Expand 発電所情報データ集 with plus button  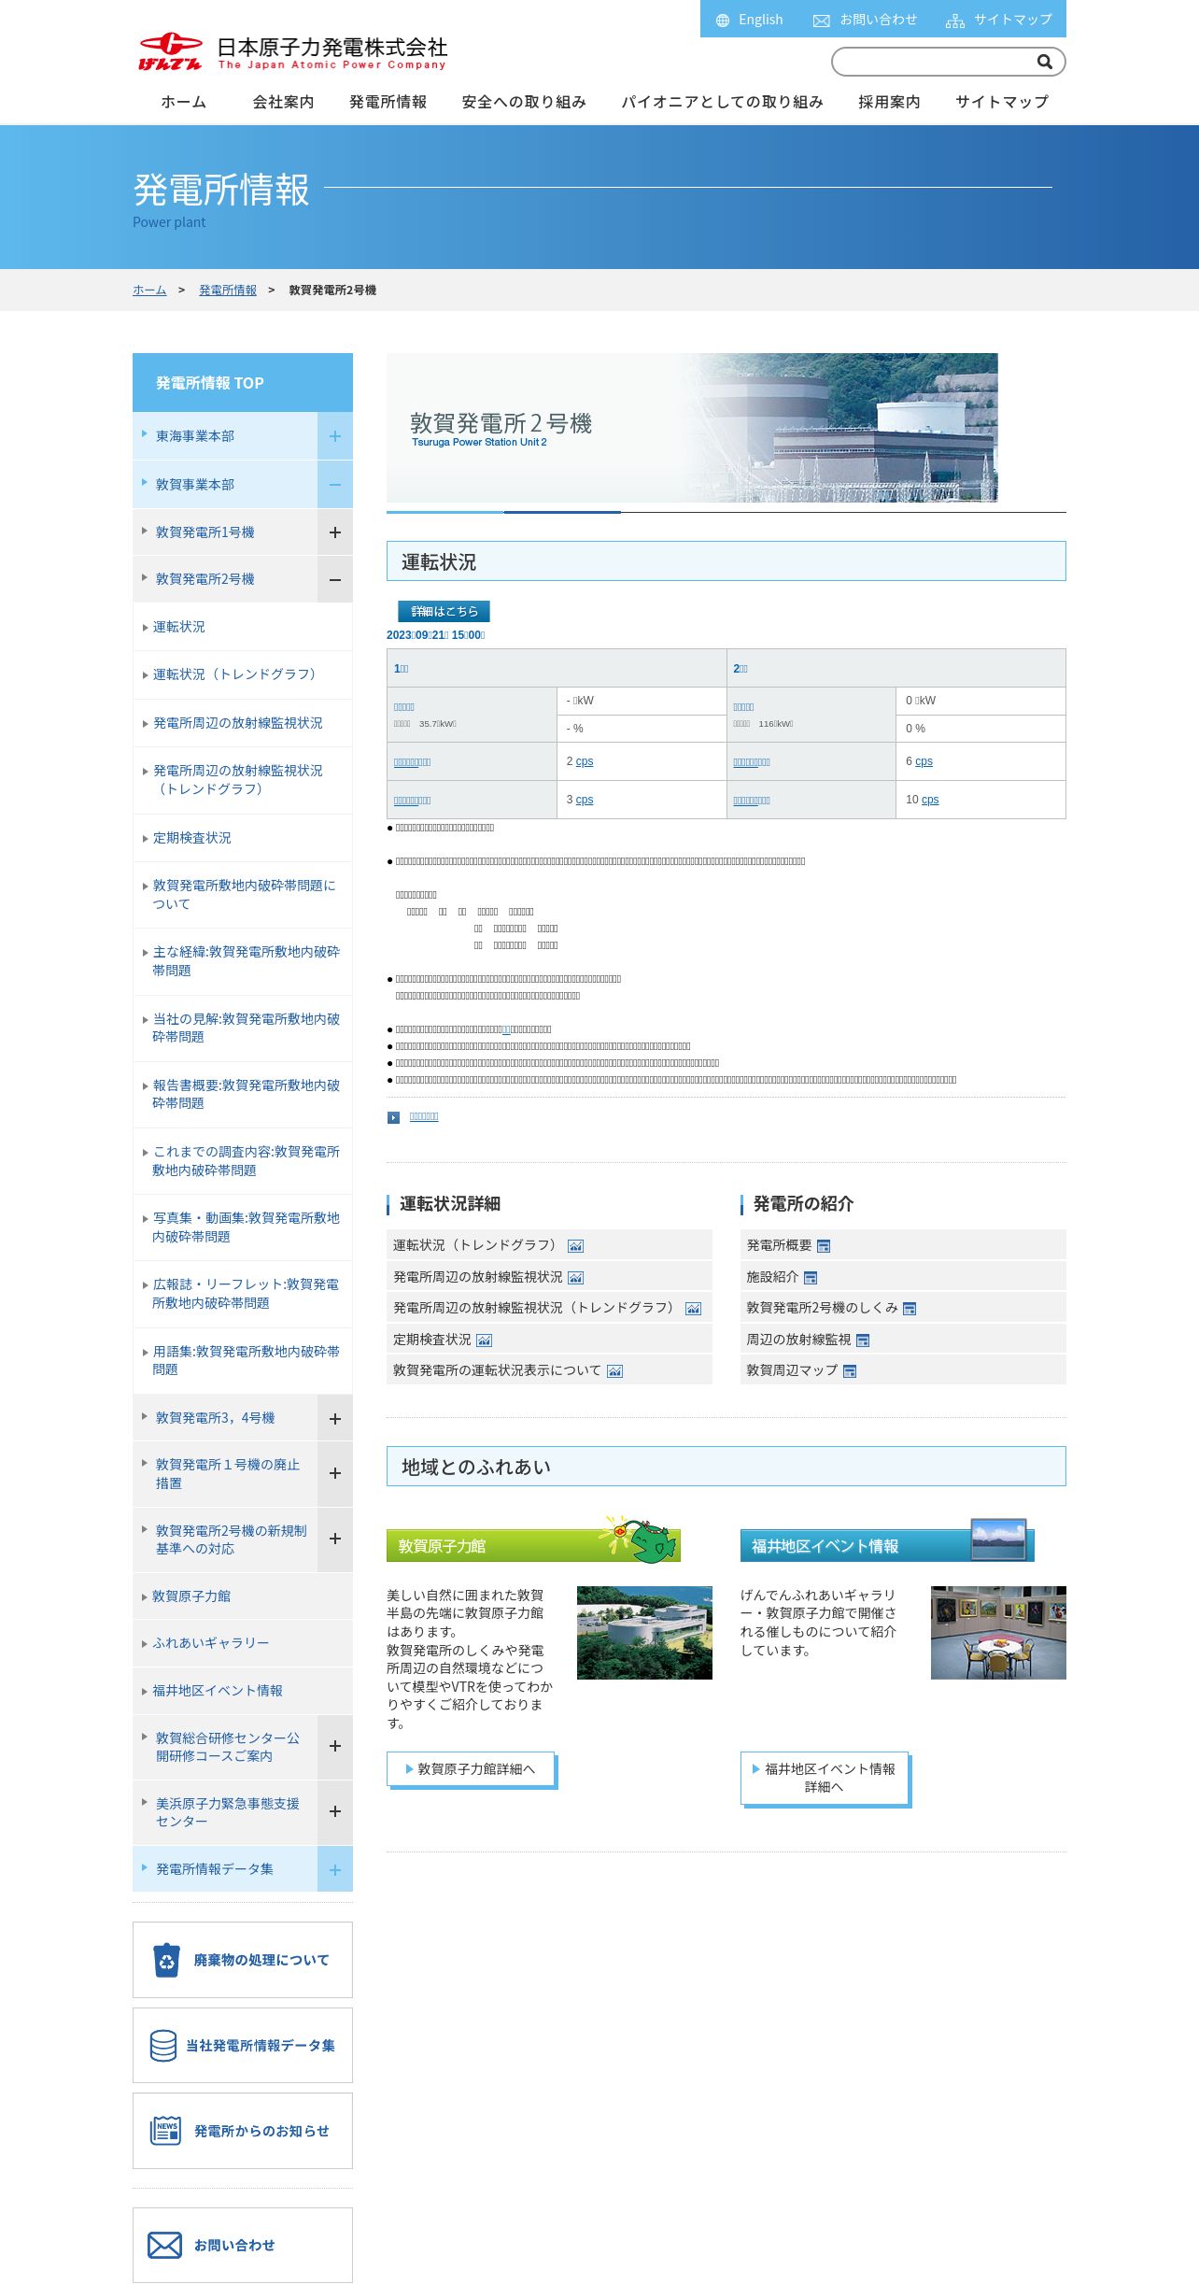pyautogui.click(x=335, y=1870)
